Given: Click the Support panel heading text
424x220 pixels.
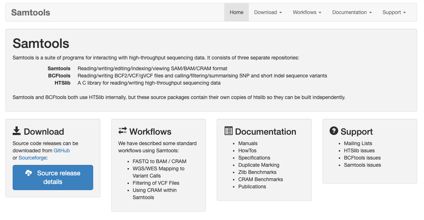Looking at the screenshot, I should point(357,131).
